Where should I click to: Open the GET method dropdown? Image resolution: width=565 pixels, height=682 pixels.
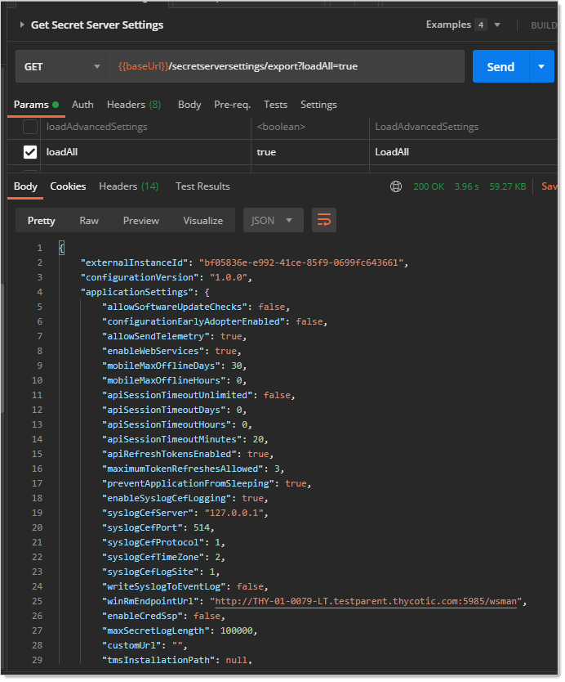tap(62, 67)
